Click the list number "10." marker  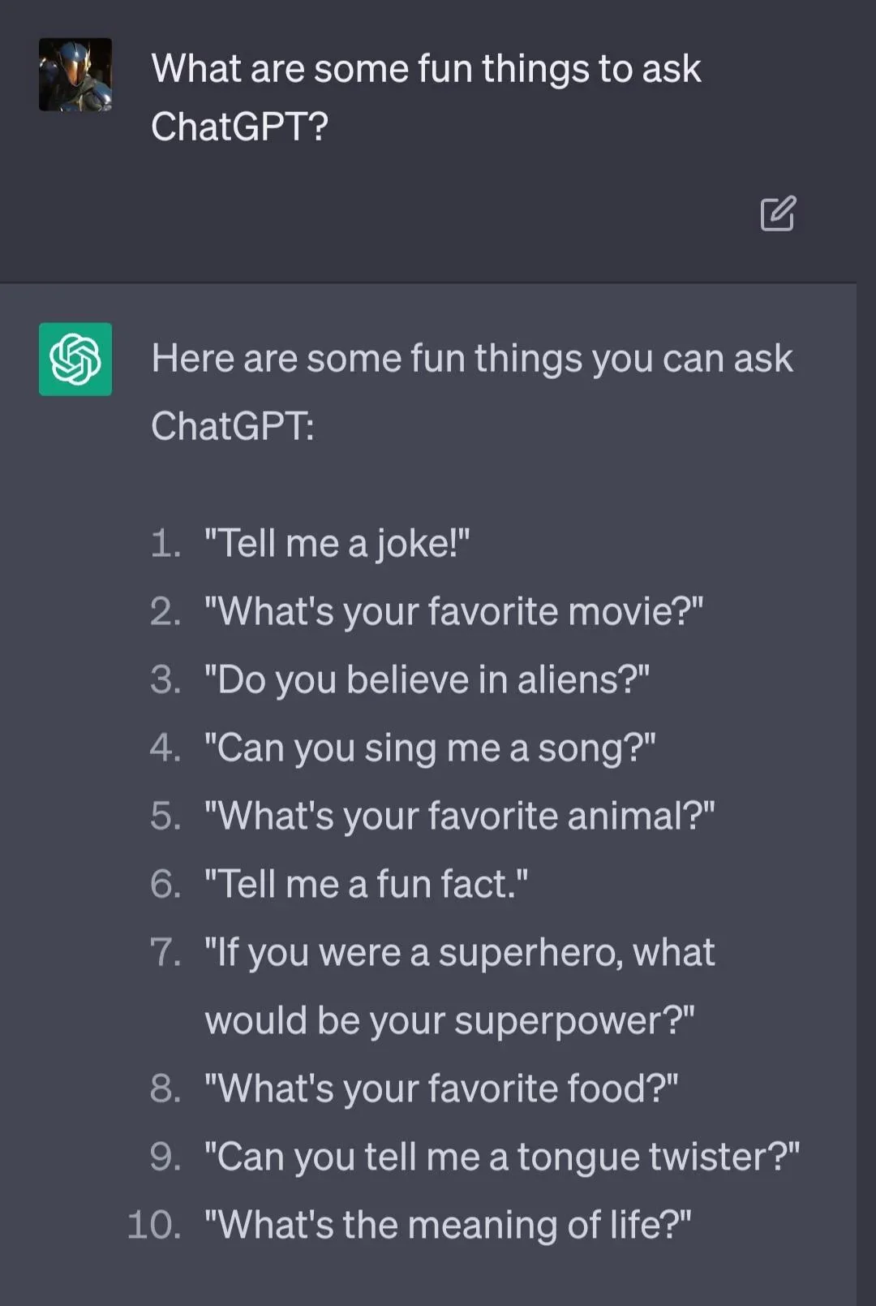pyautogui.click(x=154, y=1225)
